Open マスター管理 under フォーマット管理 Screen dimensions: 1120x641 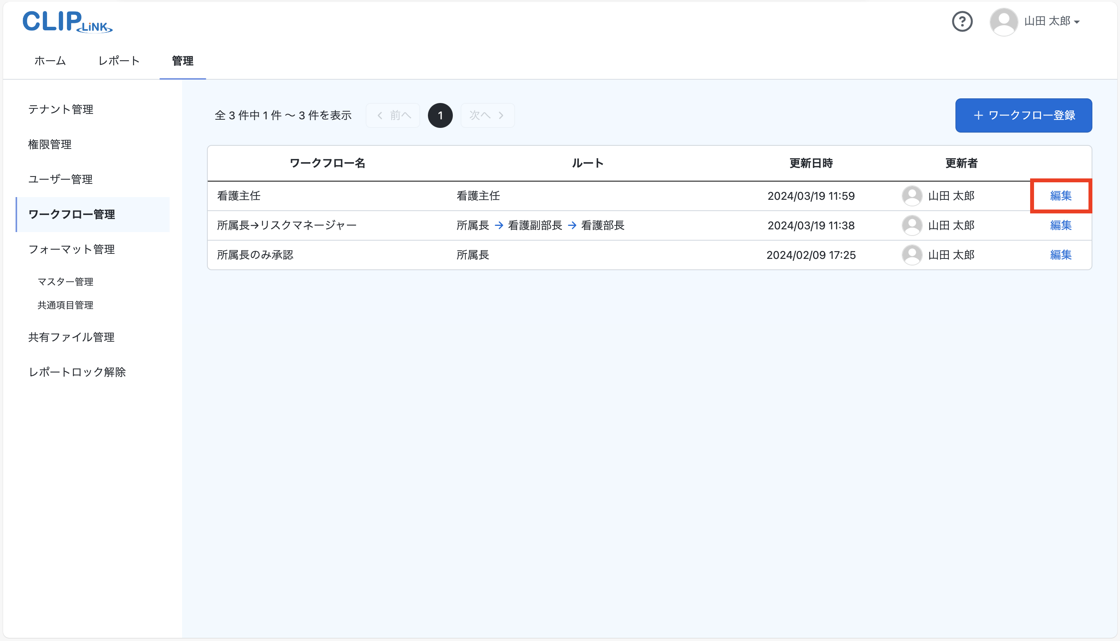coord(66,282)
